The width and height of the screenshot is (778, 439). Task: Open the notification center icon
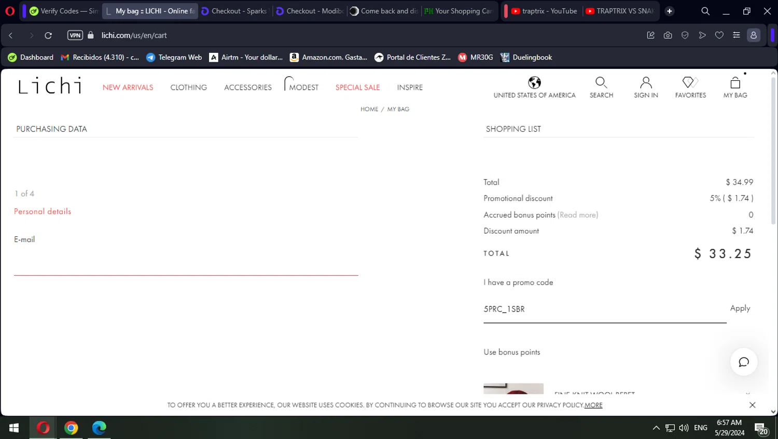761,429
